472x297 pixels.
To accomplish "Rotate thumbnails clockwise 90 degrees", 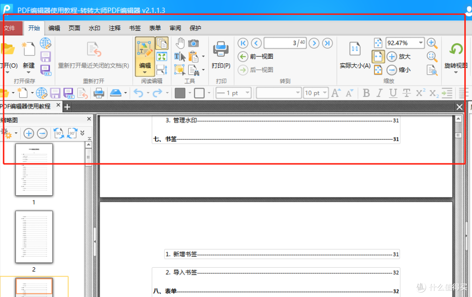I will tap(72, 133).
